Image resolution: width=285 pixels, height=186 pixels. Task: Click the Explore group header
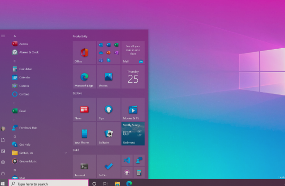[x=77, y=93]
